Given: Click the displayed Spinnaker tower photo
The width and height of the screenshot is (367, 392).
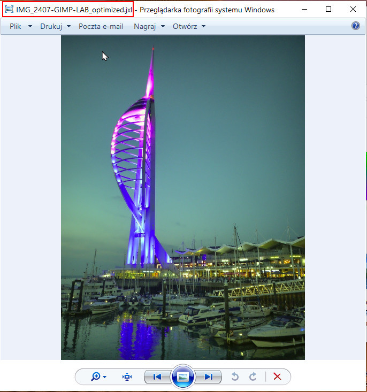Looking at the screenshot, I should point(182,197).
